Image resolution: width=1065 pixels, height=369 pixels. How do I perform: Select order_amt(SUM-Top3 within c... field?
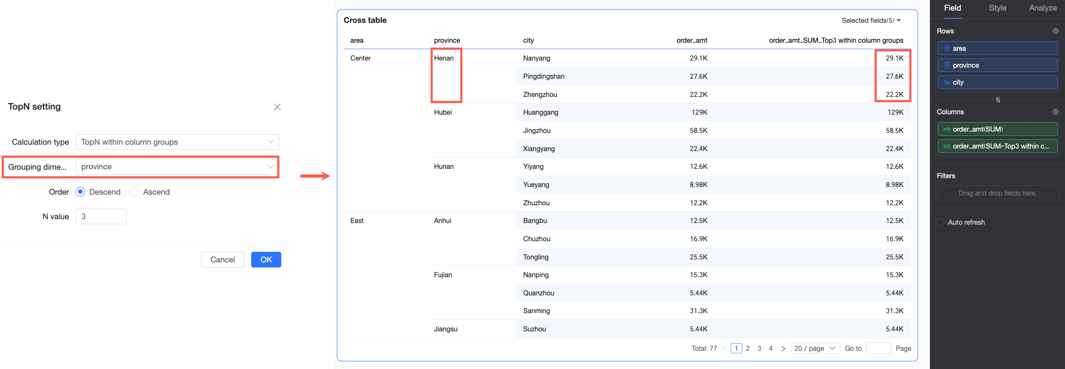998,146
